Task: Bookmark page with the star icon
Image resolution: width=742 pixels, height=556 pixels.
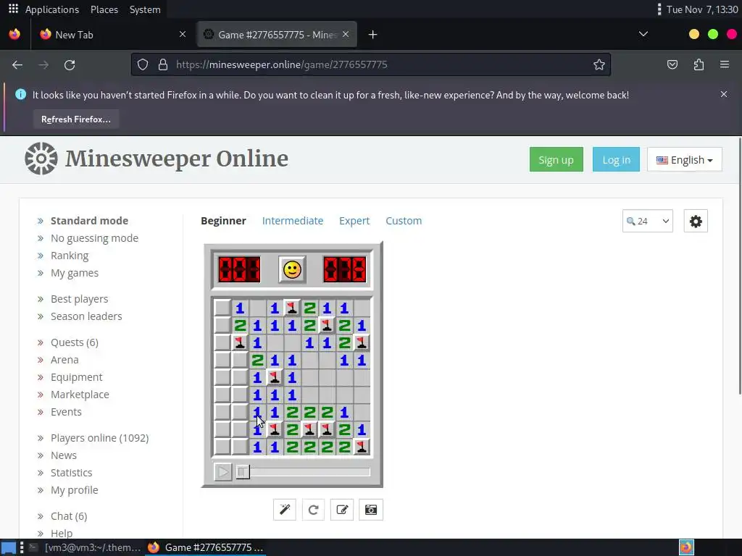Action: click(599, 64)
